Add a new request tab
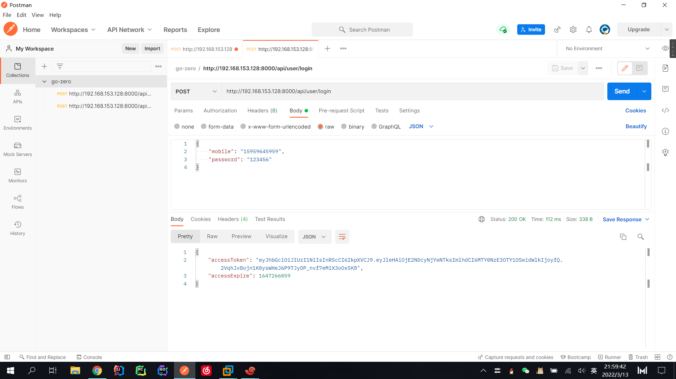Viewport: 676px width, 379px height. (327, 49)
